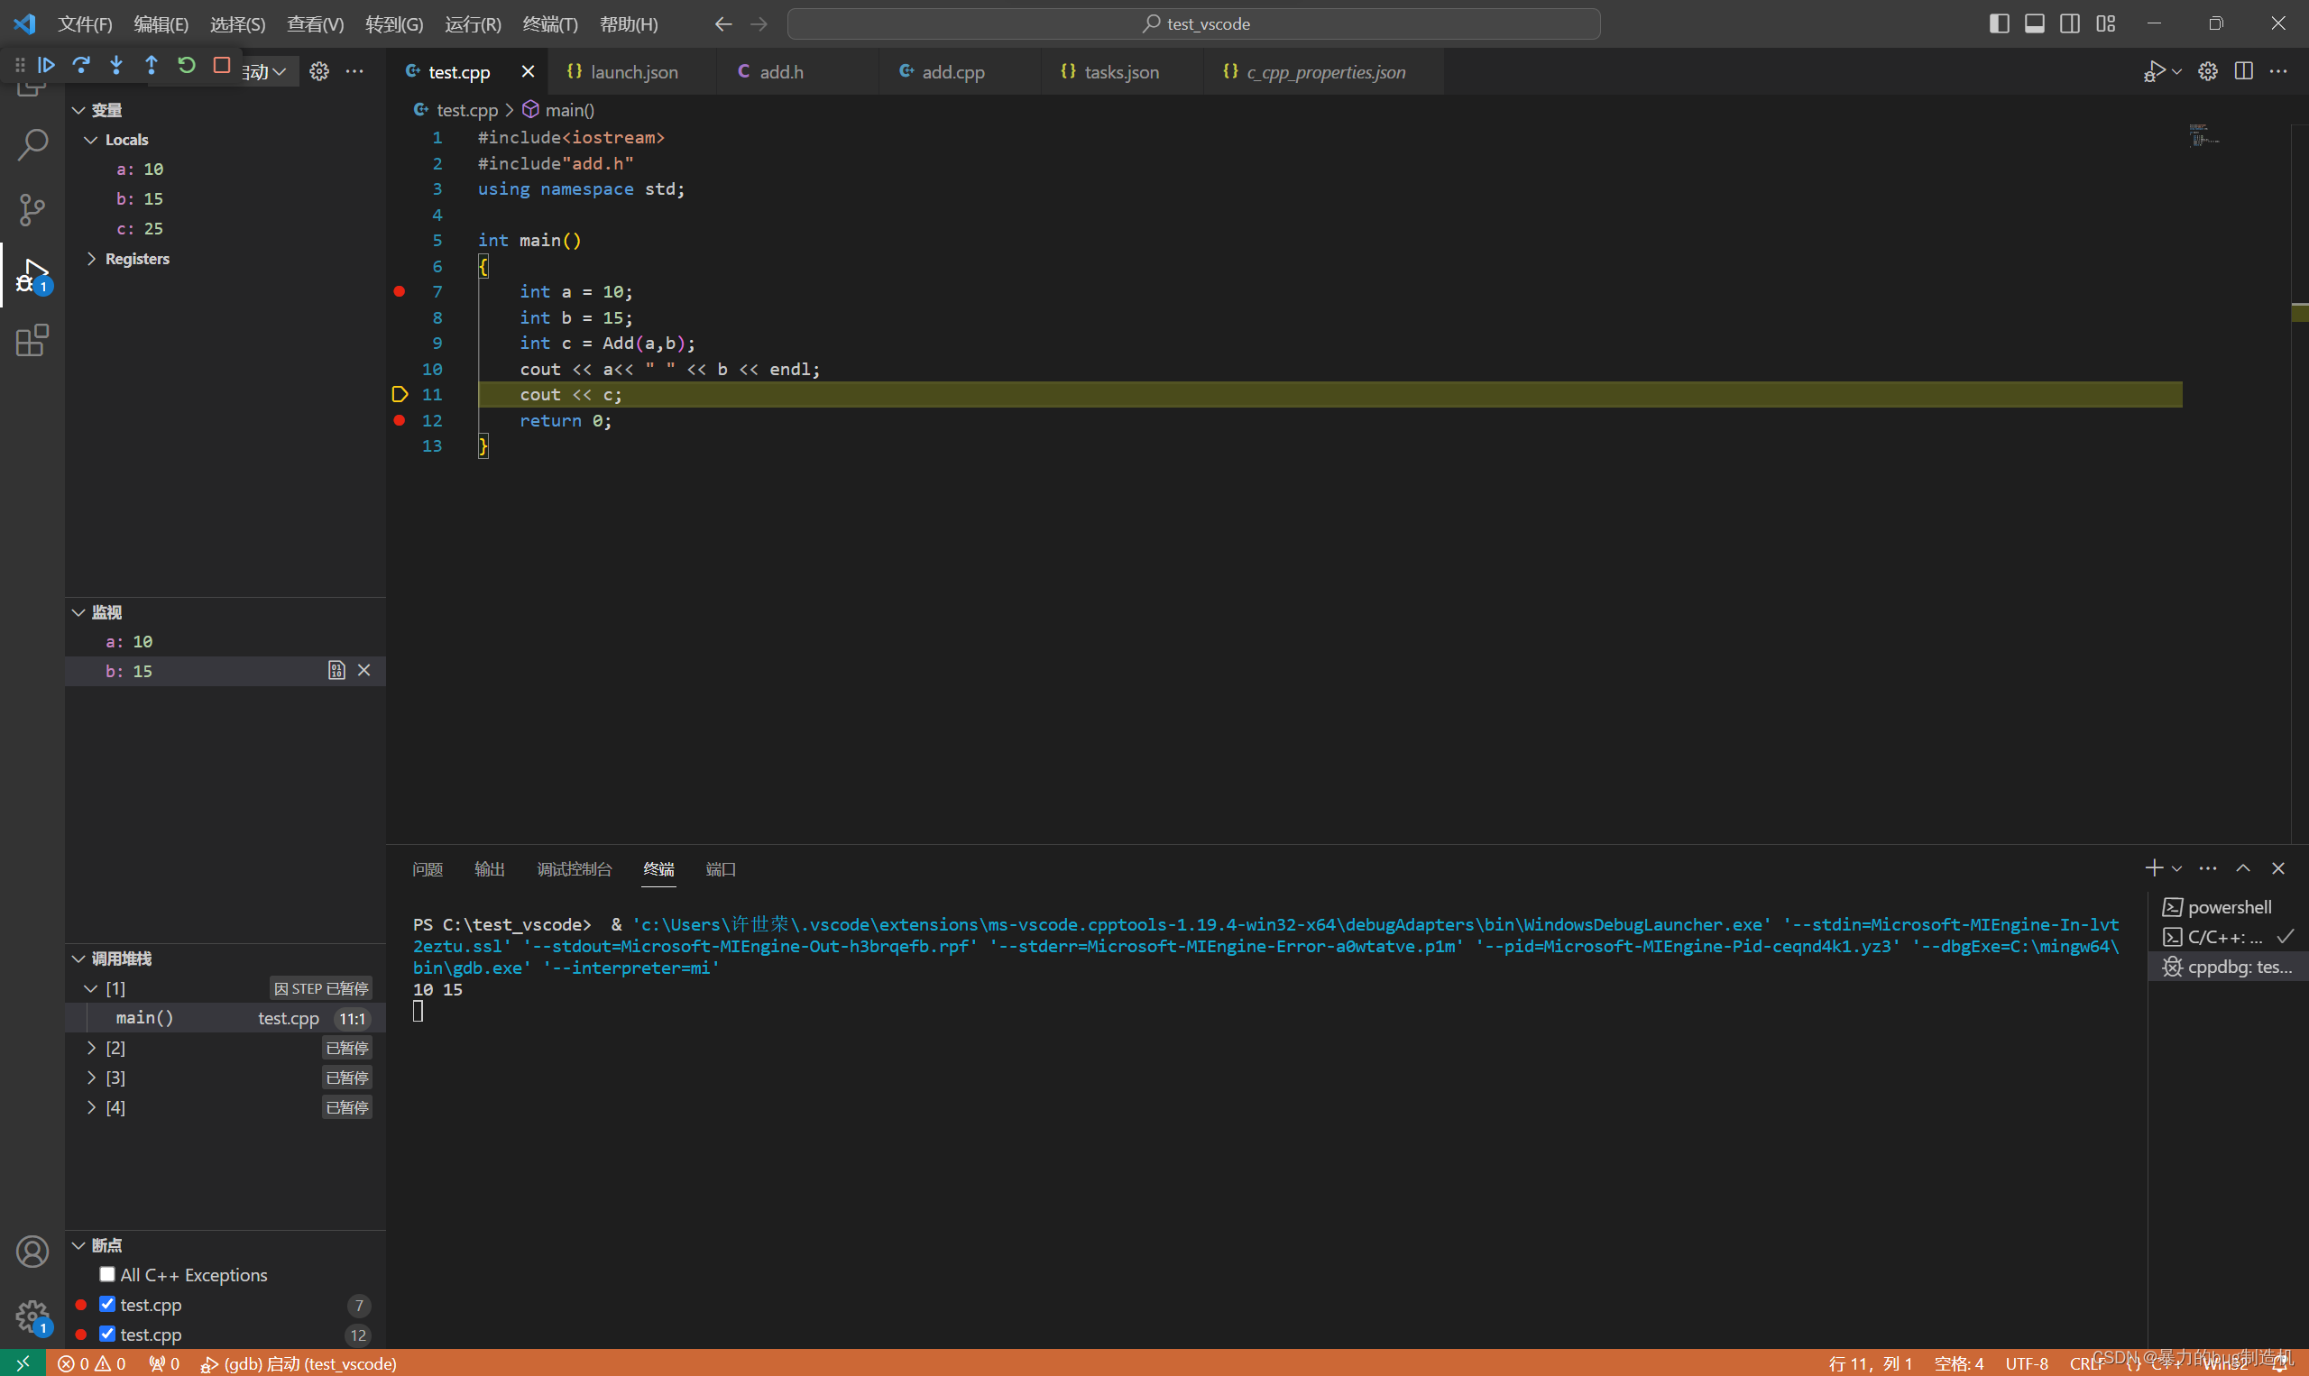
Task: Enable the test.cpp breakpoint on line 7
Action: click(110, 1304)
